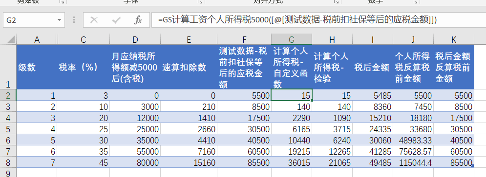Click cell with value 4410
This screenshot has height=177, width=486.
(x=189, y=140)
